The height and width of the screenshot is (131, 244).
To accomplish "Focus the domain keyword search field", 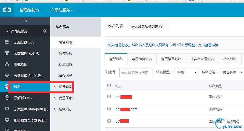I will [136, 72].
